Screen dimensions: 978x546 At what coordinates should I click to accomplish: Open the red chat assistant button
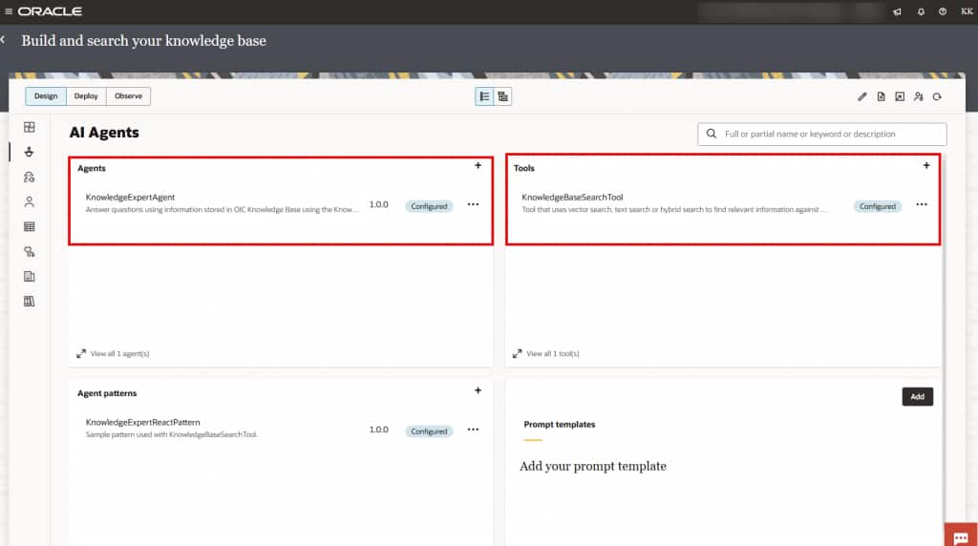[961, 535]
